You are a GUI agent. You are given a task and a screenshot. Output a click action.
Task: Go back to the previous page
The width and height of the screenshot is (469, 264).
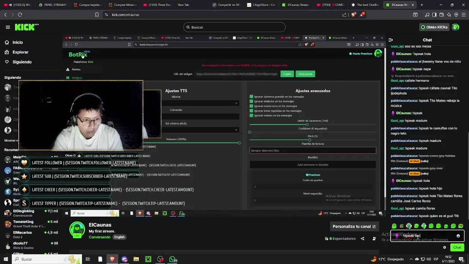pos(5,15)
